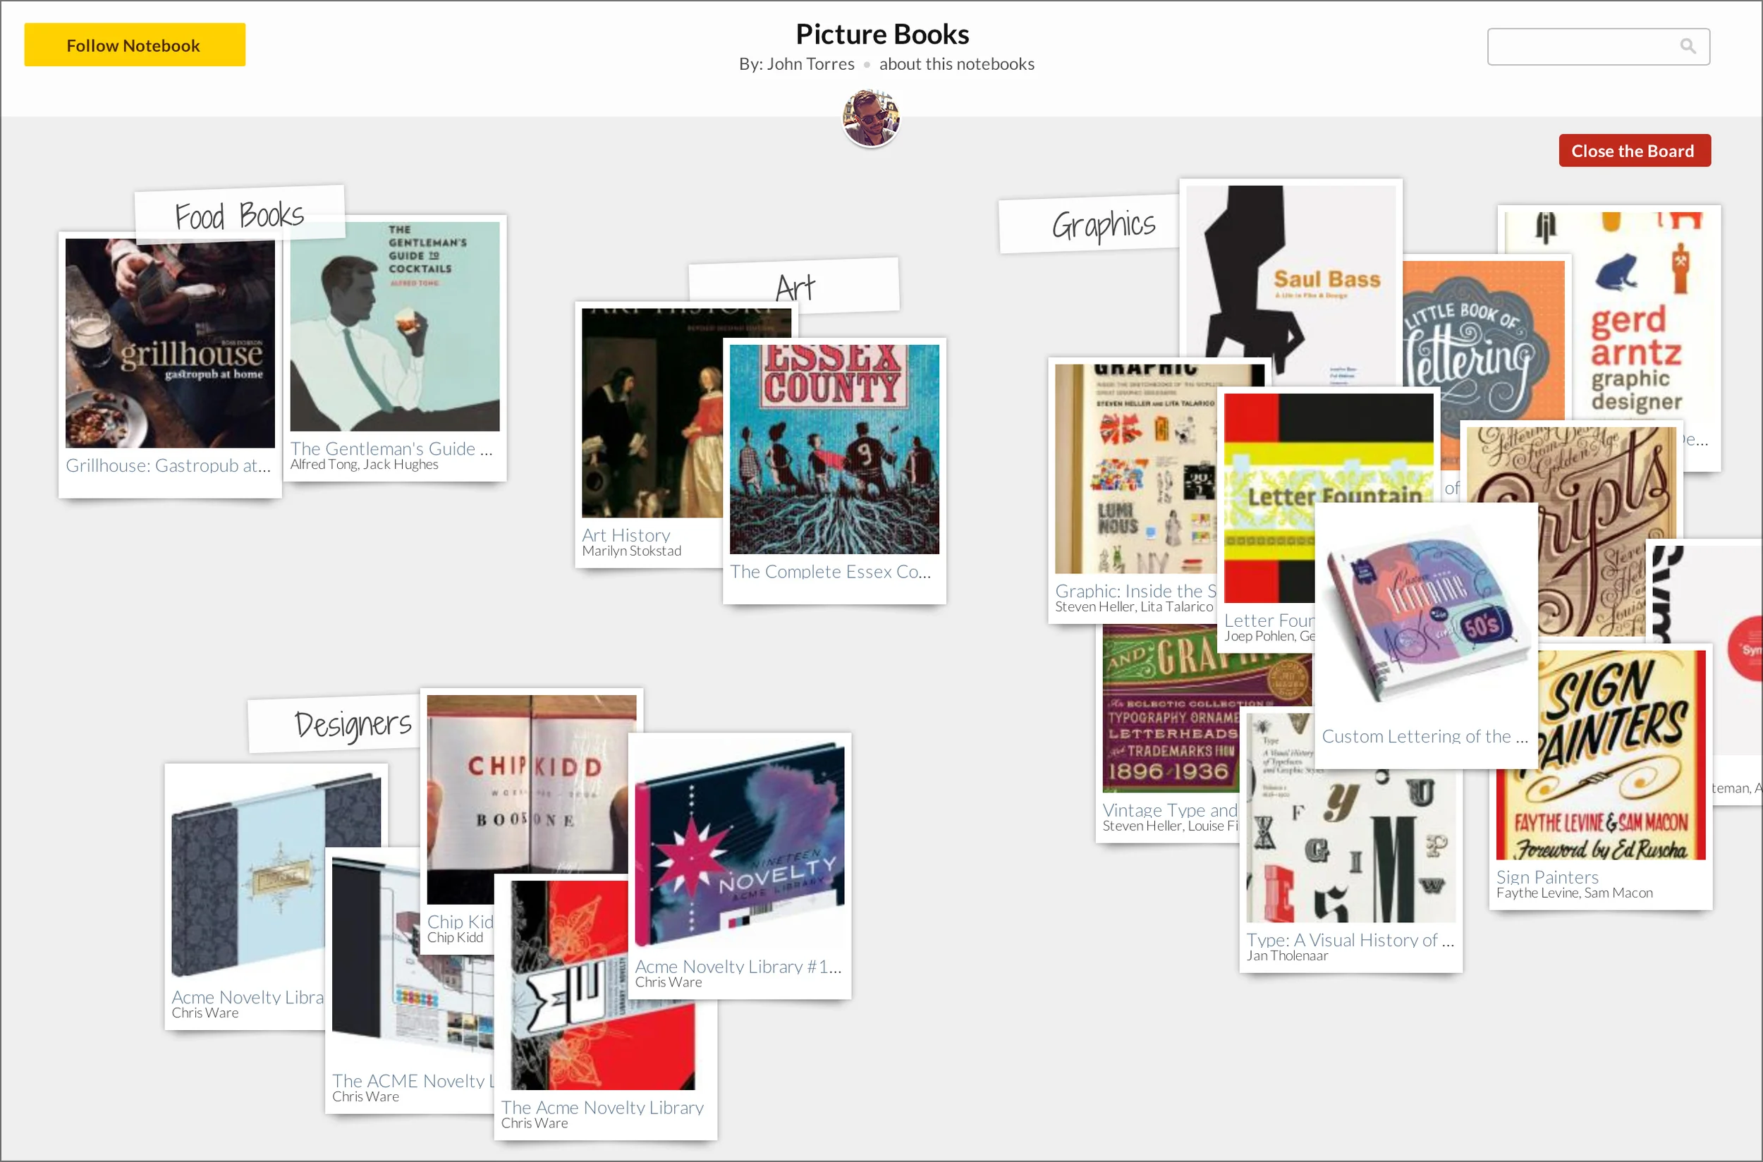Click the Picture Books notebook title
The width and height of the screenshot is (1763, 1162).
[x=882, y=34]
